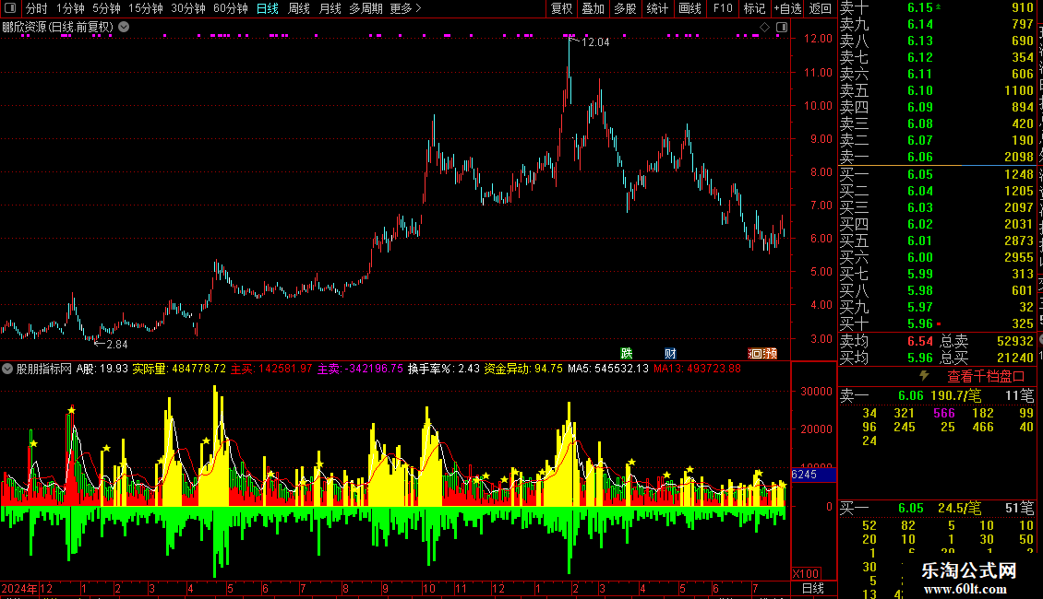Screen dimensions: 1043x599
Task: Expand the 更多 periods menu
Action: pyautogui.click(x=406, y=8)
